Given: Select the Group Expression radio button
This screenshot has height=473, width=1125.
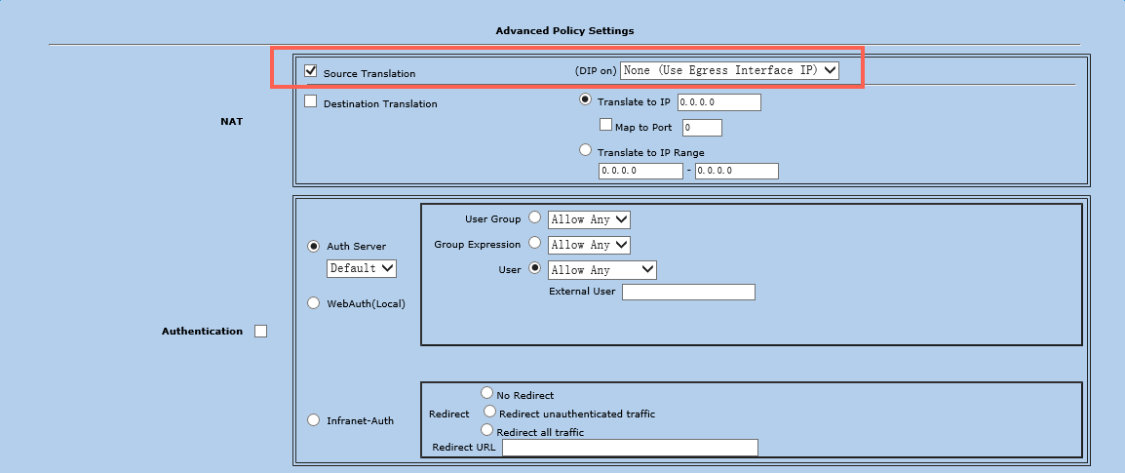Looking at the screenshot, I should pos(534,242).
